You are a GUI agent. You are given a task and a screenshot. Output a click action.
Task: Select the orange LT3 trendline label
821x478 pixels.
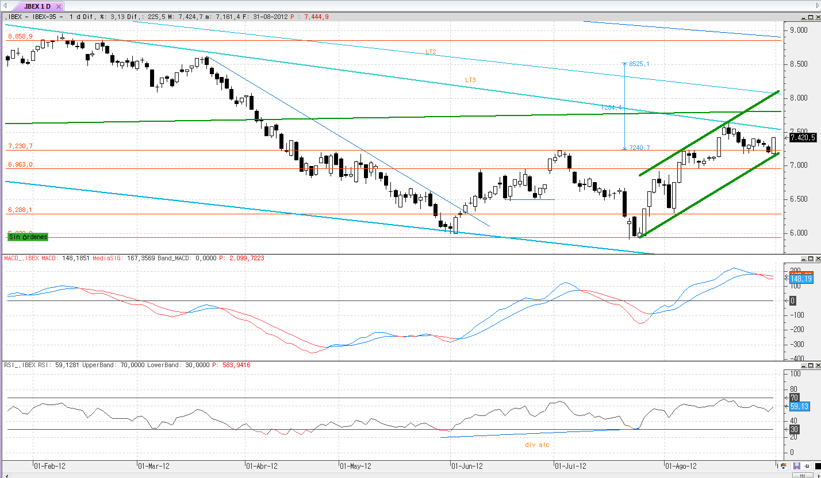(x=470, y=80)
